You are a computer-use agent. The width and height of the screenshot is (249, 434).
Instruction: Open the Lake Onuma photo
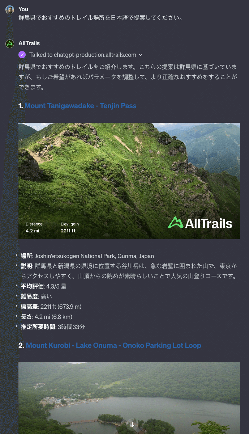point(129,398)
